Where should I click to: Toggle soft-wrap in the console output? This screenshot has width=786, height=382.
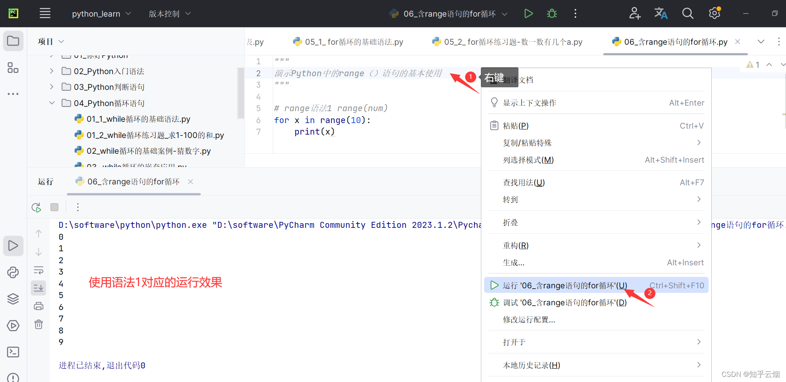(38, 270)
